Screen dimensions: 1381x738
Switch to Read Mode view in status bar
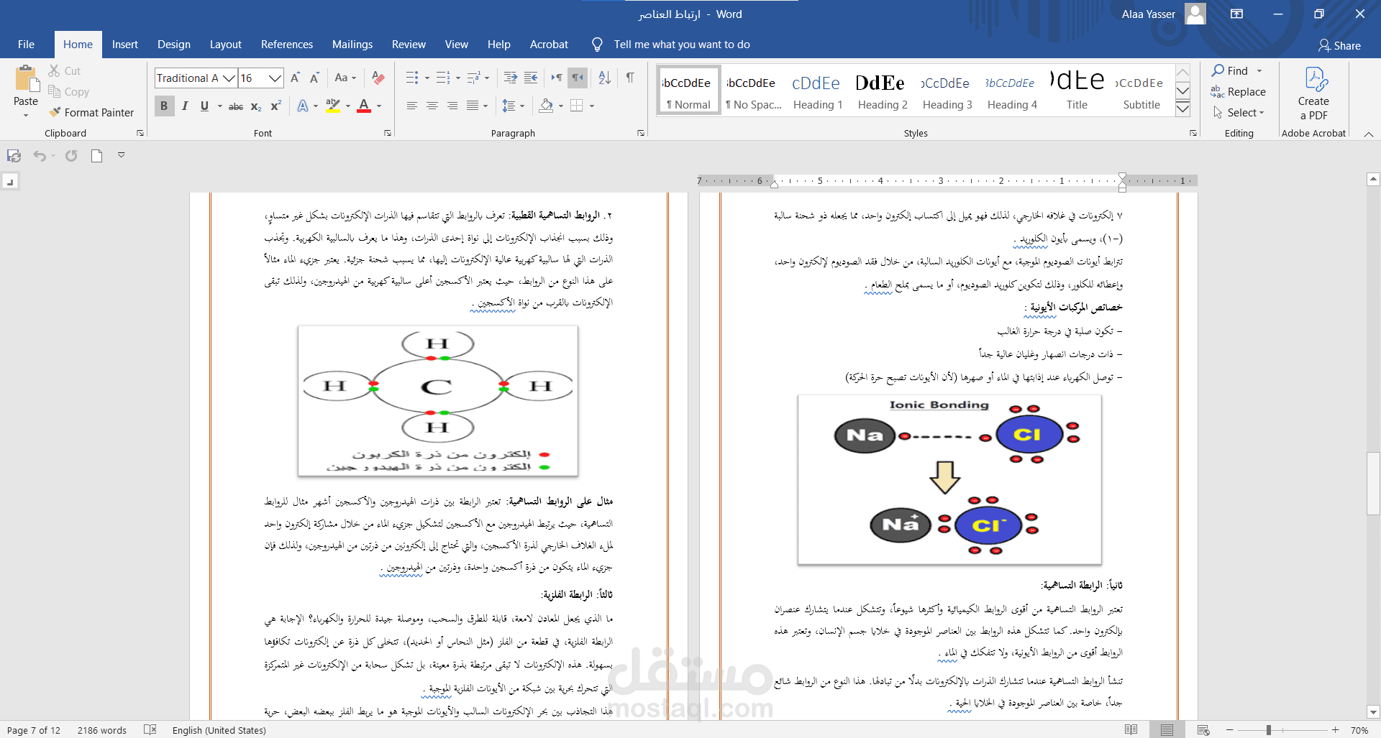click(x=1131, y=730)
